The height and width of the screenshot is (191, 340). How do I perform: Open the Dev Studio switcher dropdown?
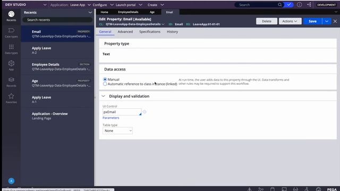[45, 5]
